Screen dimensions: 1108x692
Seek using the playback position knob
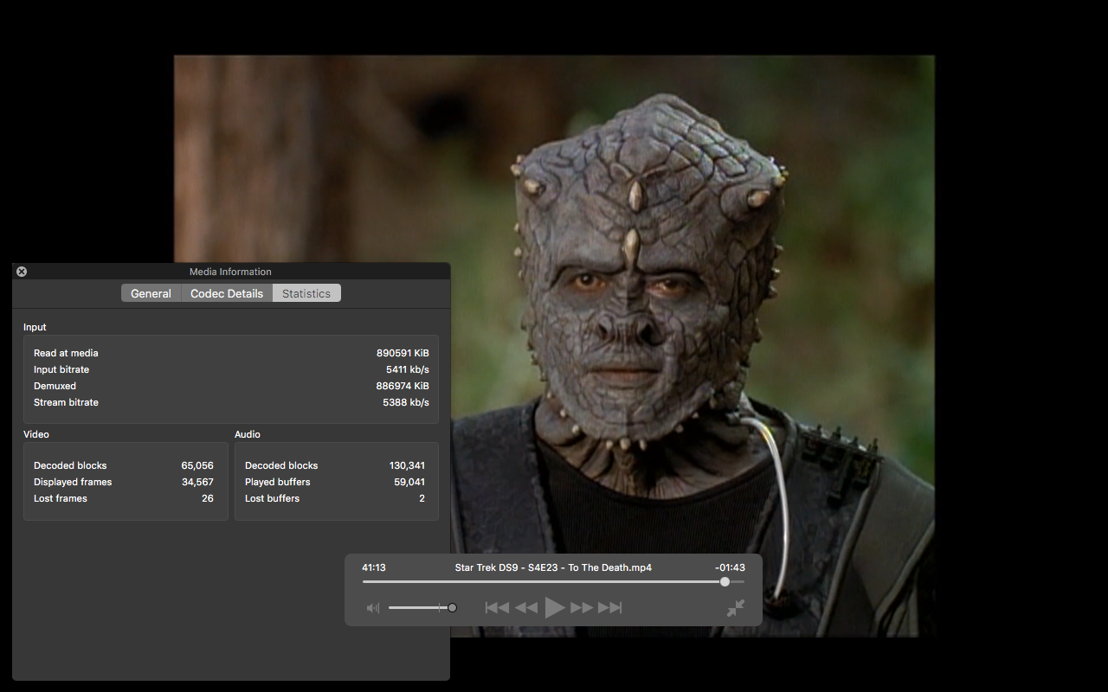pos(725,582)
